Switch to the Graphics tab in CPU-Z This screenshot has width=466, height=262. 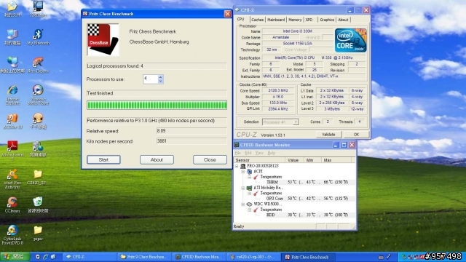[327, 20]
